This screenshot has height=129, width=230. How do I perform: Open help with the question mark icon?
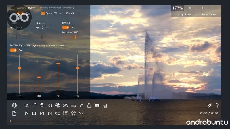click(x=217, y=105)
